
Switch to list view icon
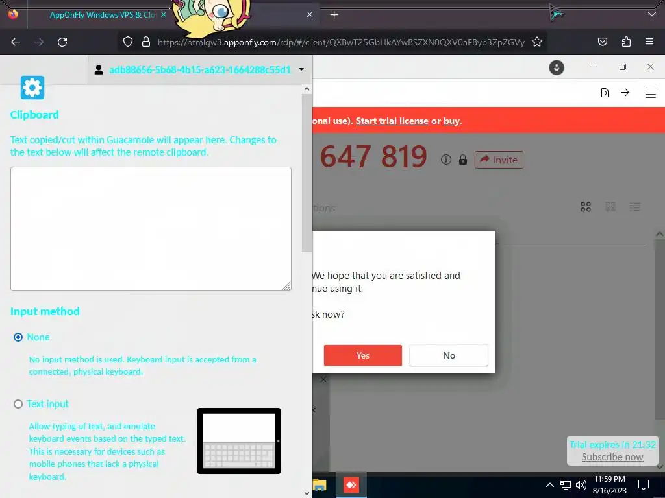(x=635, y=207)
